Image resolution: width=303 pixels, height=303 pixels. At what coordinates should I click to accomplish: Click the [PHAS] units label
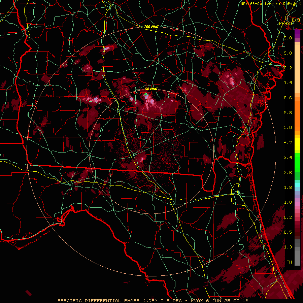coord(284,23)
